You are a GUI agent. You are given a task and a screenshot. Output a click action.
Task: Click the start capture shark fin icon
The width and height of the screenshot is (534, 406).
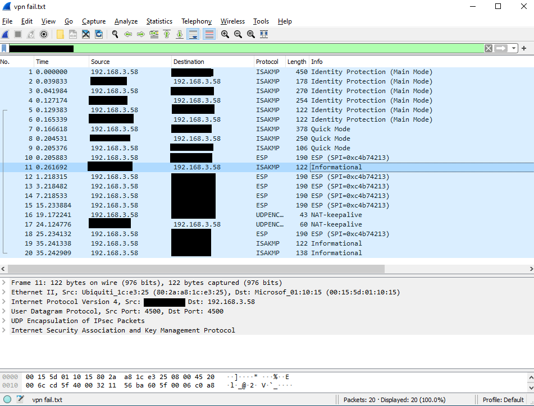click(6, 34)
